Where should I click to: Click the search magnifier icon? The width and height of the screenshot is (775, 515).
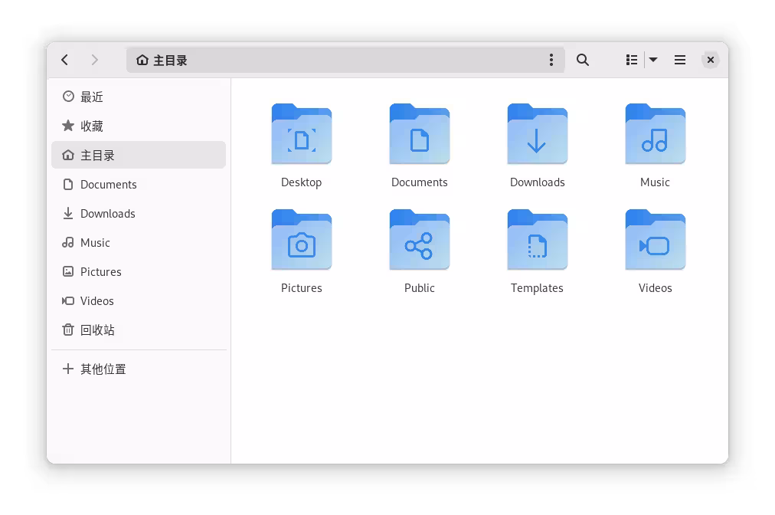tap(583, 60)
